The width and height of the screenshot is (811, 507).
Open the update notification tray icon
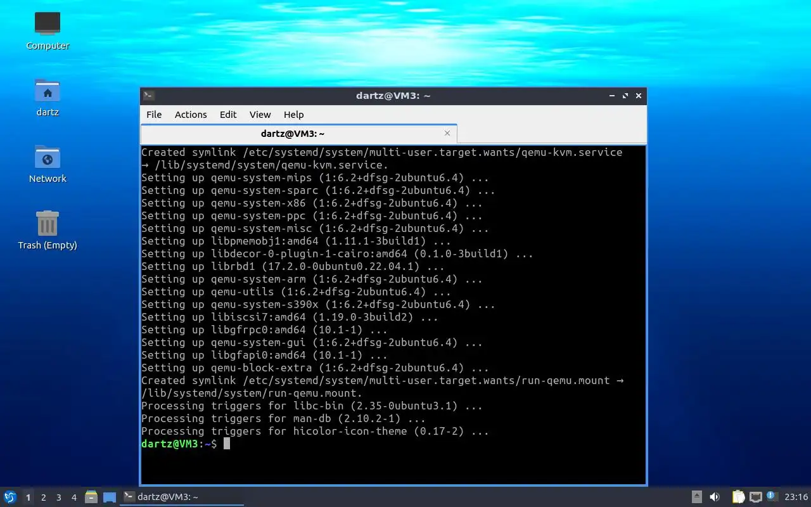click(771, 496)
